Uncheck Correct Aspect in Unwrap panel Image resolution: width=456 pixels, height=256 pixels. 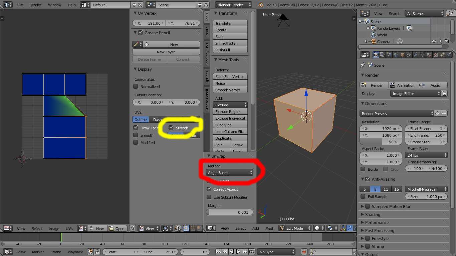(209, 189)
